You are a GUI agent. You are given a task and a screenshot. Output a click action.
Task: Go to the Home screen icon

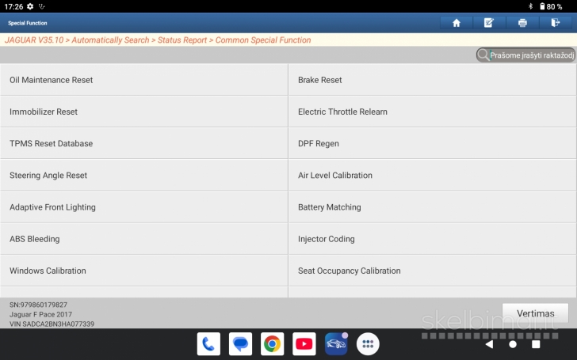pyautogui.click(x=457, y=23)
